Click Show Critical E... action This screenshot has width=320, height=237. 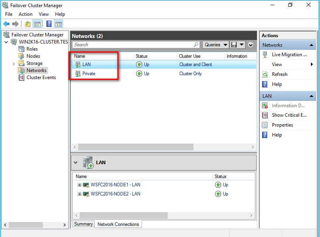(289, 115)
